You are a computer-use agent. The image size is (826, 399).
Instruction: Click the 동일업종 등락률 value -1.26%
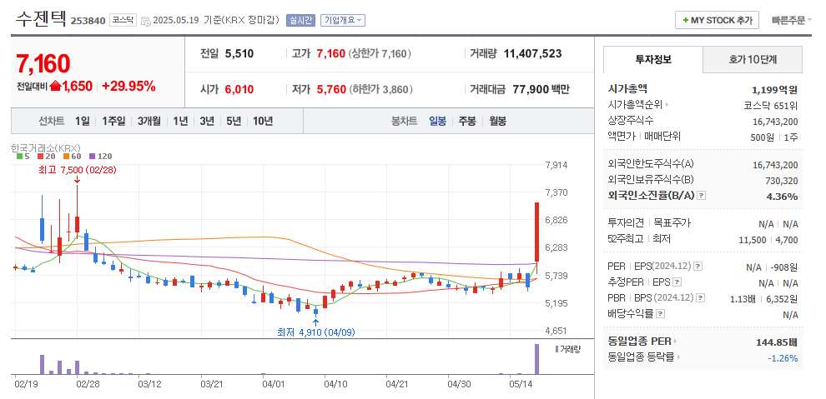pos(783,358)
